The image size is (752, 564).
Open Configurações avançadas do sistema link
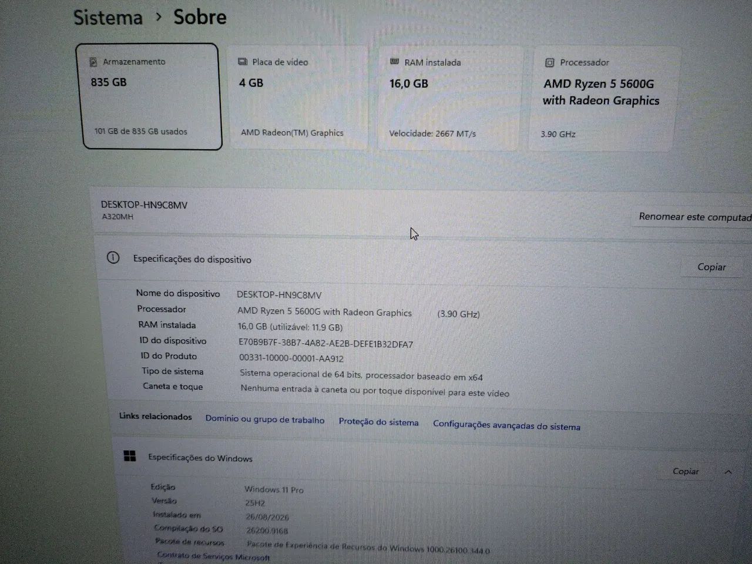tap(506, 425)
